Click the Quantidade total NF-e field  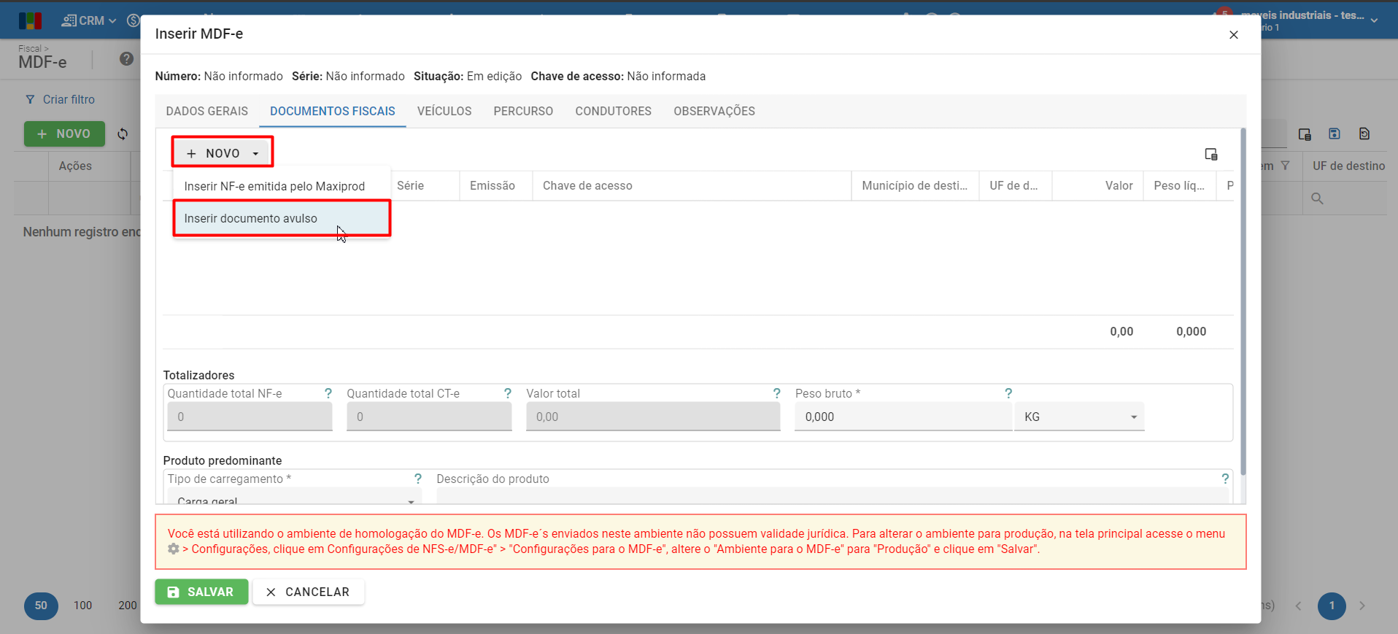[250, 417]
